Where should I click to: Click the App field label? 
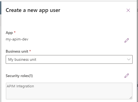pos(9,33)
